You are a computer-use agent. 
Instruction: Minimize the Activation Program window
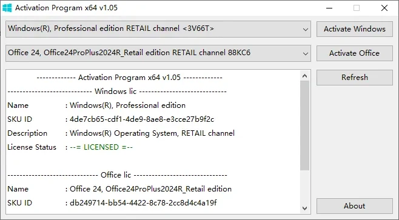329,8
